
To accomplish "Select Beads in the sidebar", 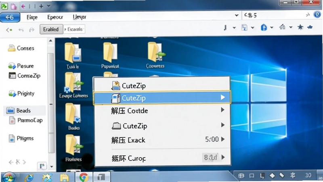I will click(x=25, y=110).
